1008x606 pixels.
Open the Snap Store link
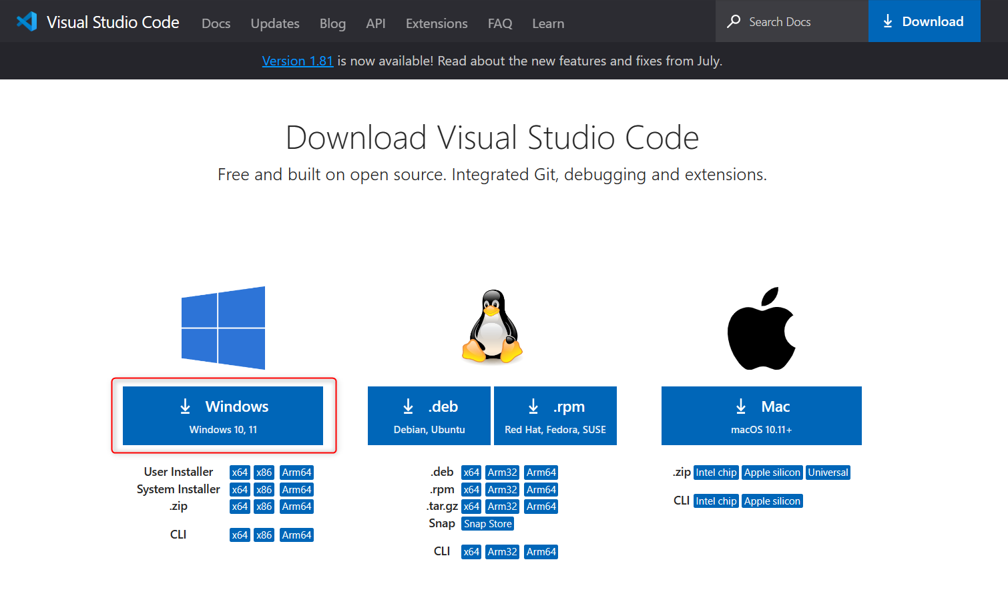[x=488, y=524]
